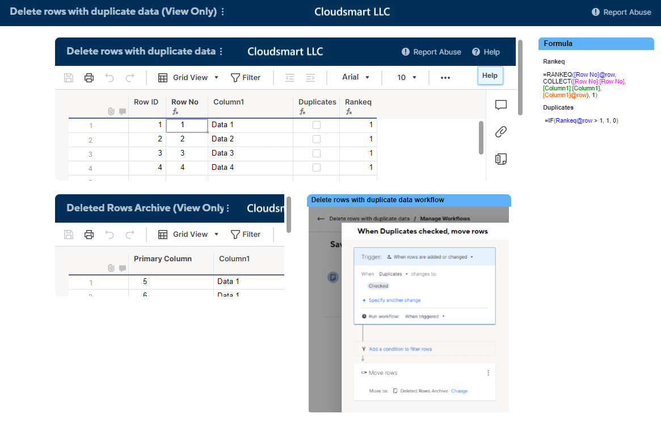The height and width of the screenshot is (426, 661).
Task: Click Report Abuse in the duplicate data sheet header
Action: click(431, 52)
